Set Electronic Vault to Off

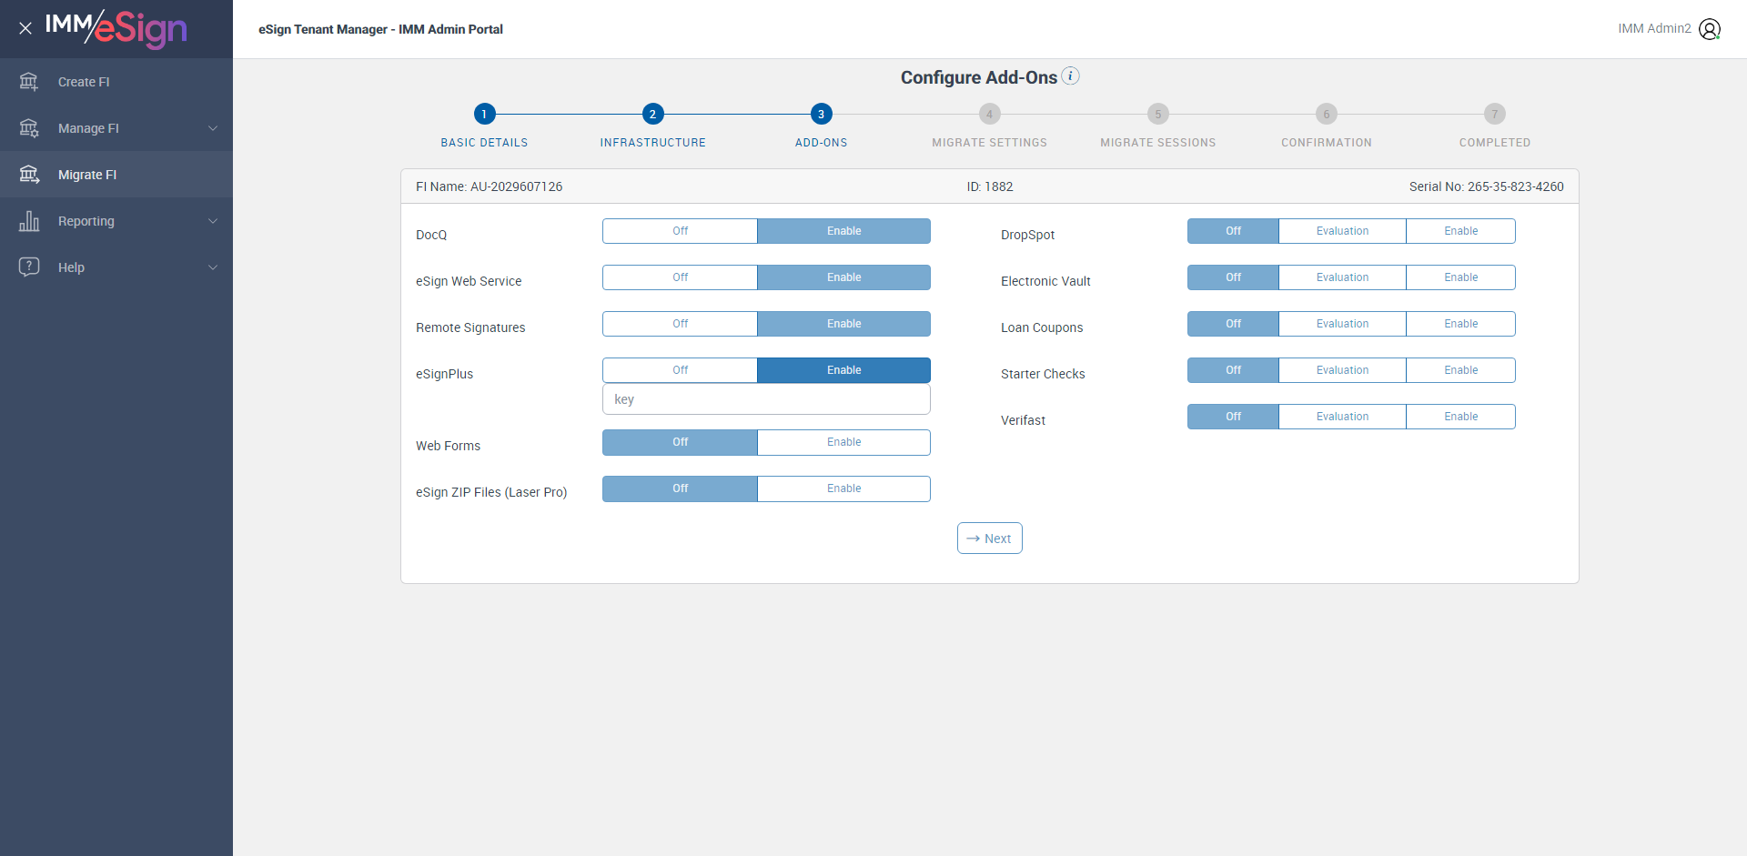1233,277
